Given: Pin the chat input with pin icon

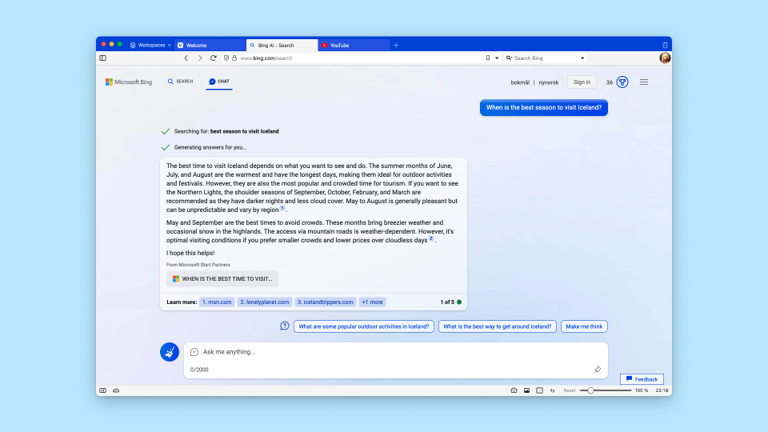Looking at the screenshot, I should pyautogui.click(x=598, y=370).
